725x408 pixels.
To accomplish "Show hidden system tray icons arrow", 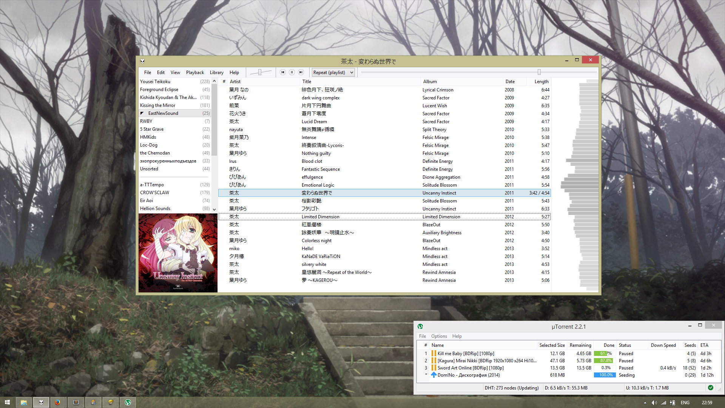I will tap(645, 403).
